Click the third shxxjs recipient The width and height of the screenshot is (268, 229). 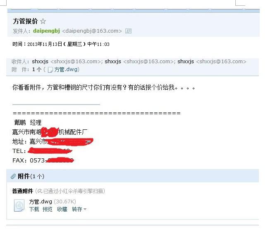point(186,62)
